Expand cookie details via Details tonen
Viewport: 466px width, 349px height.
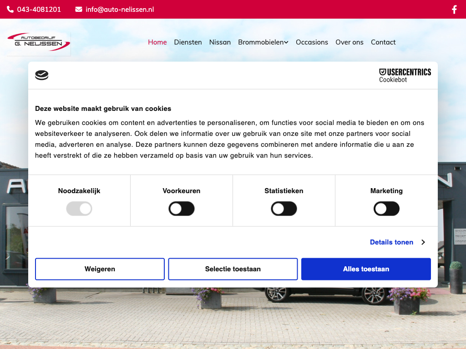click(391, 242)
